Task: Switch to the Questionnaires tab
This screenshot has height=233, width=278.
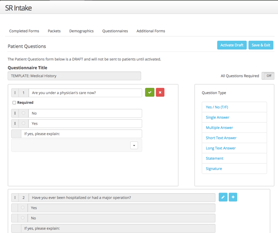Action: coord(115,31)
